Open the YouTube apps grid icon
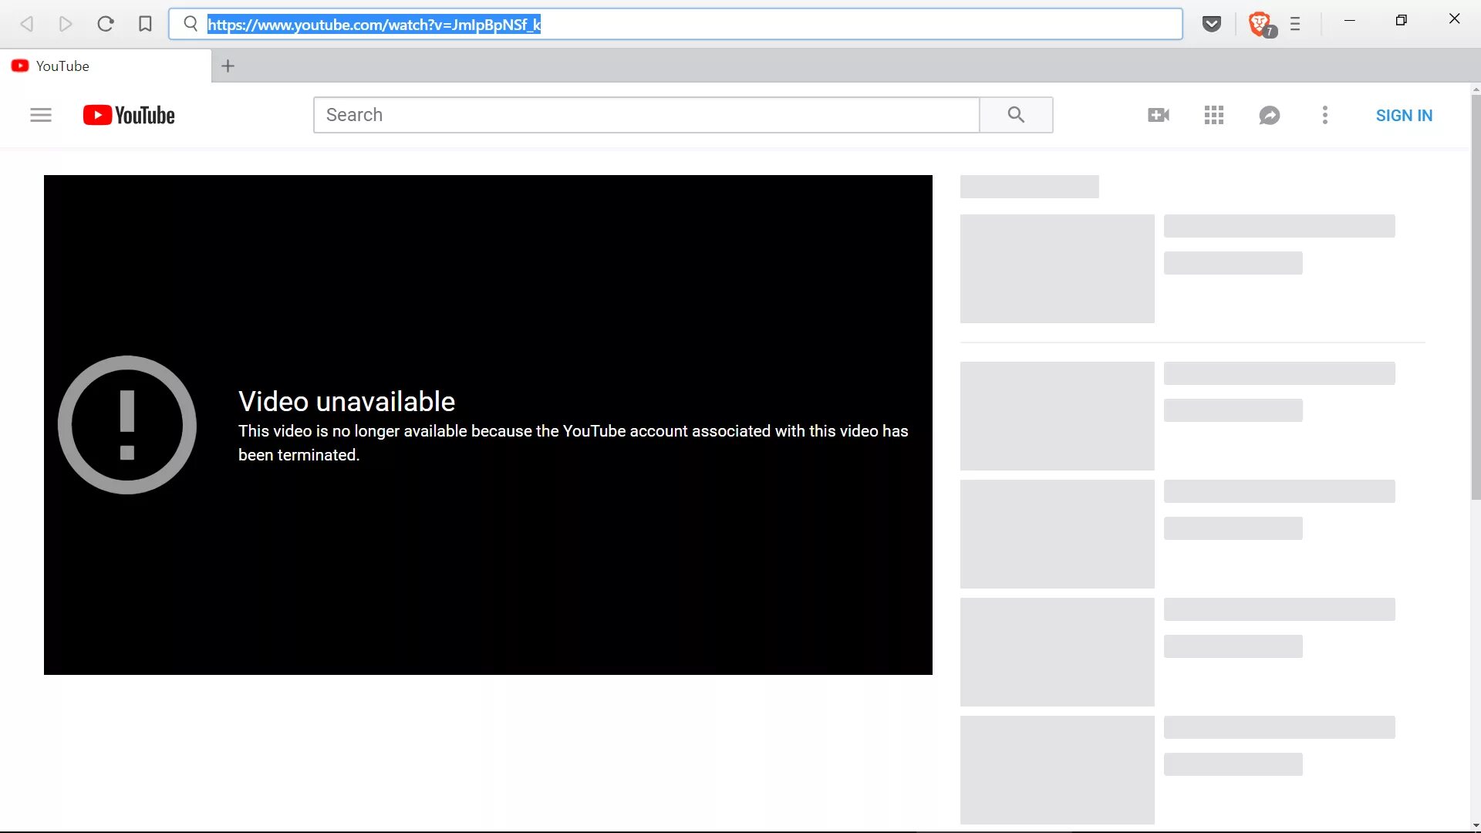The width and height of the screenshot is (1481, 833). (1215, 115)
